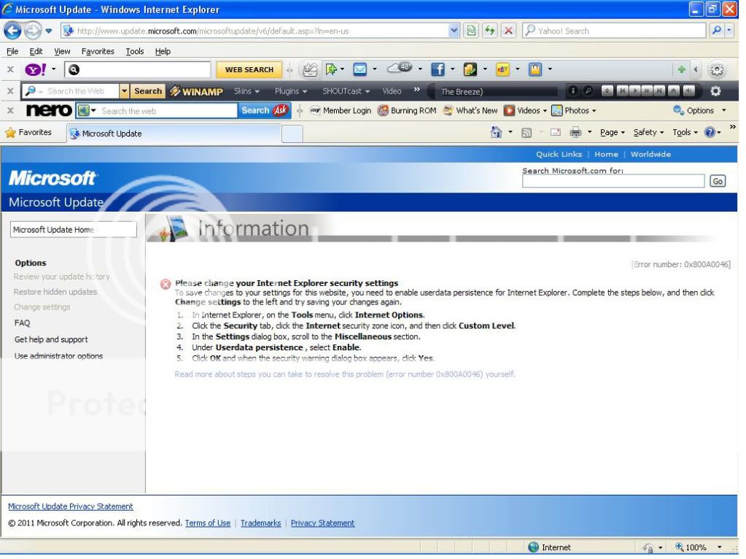Click inside Search Microsoft.com text field
Viewport: 746px width, 559px height.
point(613,181)
